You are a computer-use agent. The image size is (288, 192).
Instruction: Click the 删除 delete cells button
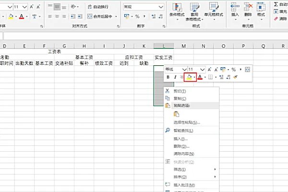[x=248, y=12]
